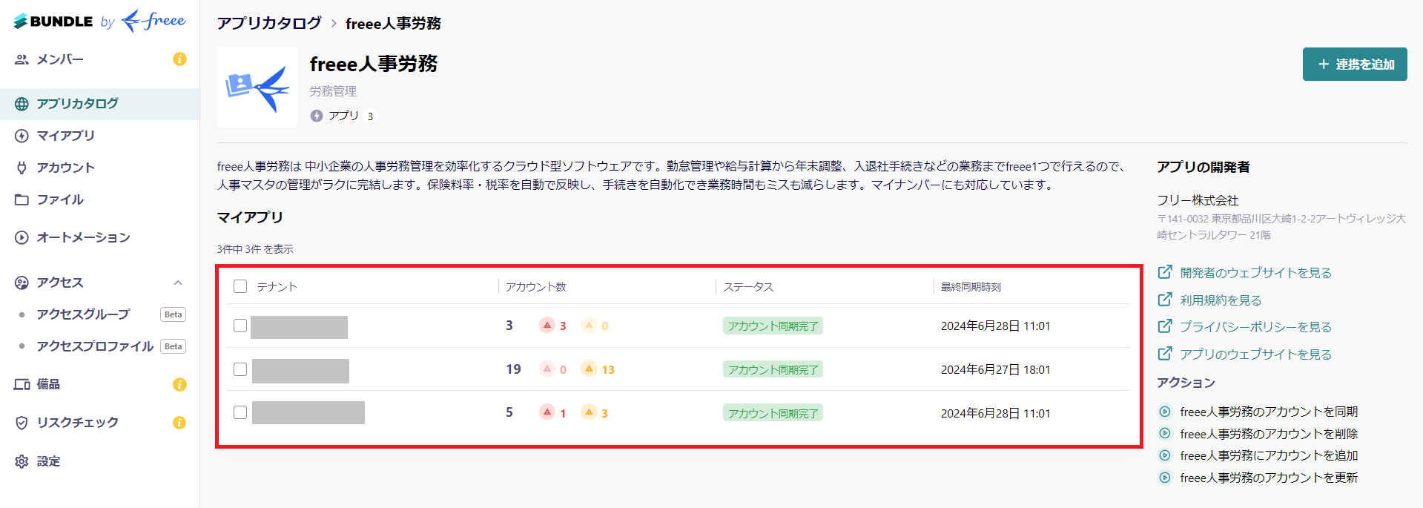
Task: Click the アカウント同期完了 badge in the 19-account row
Action: [773, 369]
